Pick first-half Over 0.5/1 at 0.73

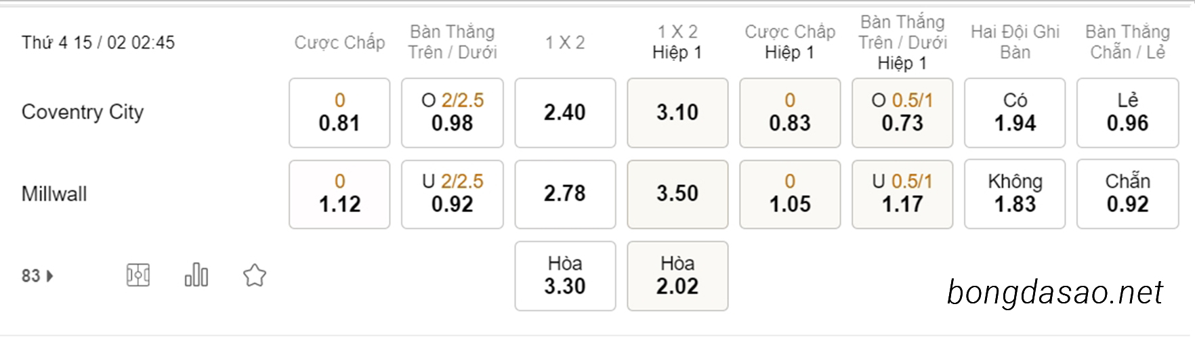tap(902, 112)
